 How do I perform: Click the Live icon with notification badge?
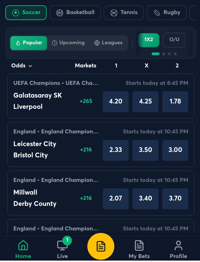click(62, 245)
